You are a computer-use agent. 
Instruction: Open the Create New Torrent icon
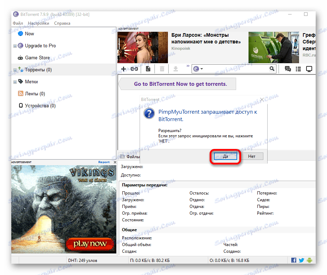148,69
